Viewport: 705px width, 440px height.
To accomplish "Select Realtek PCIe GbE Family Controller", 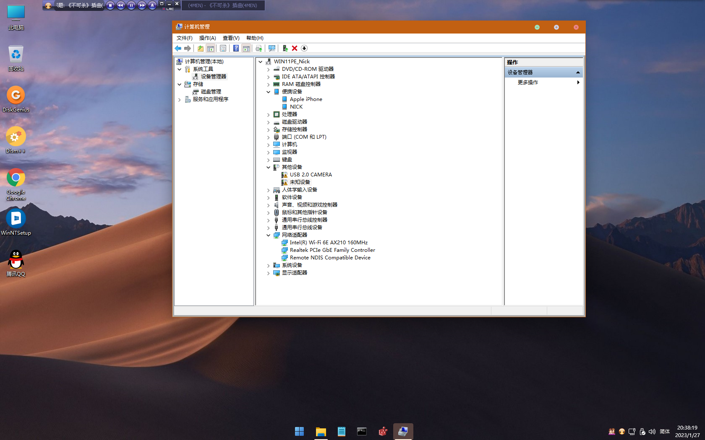I will pyautogui.click(x=332, y=250).
